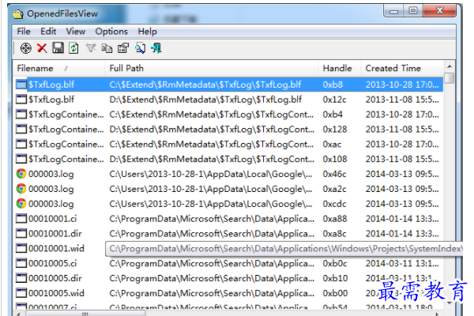Image resolution: width=474 pixels, height=316 pixels.
Task: Select filename 00010005.dir
Action: pos(55,278)
